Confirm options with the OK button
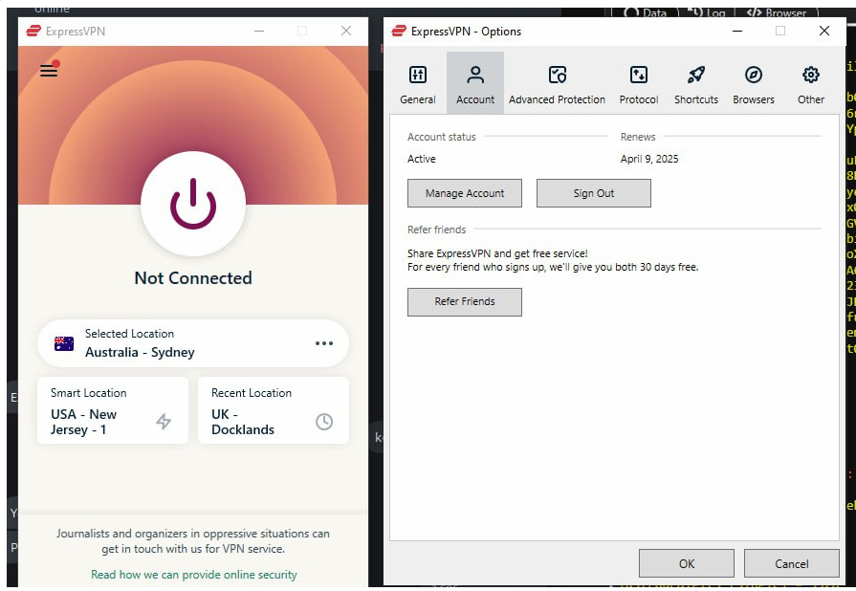This screenshot has width=856, height=591. tap(686, 563)
